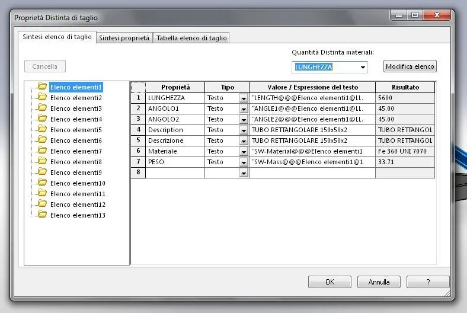Image resolution: width=467 pixels, height=313 pixels.
Task: Close the Proprietà Distinta di taglio window
Action: coord(437,15)
